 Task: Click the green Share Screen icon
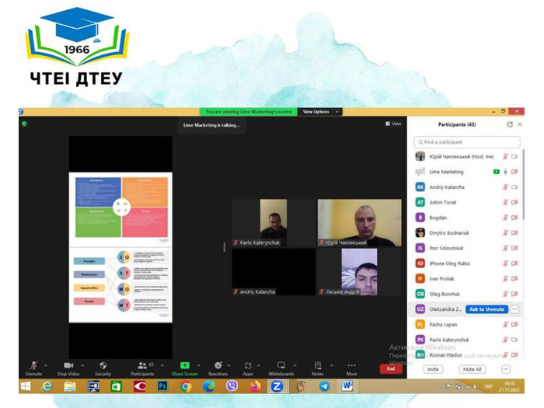click(x=185, y=365)
